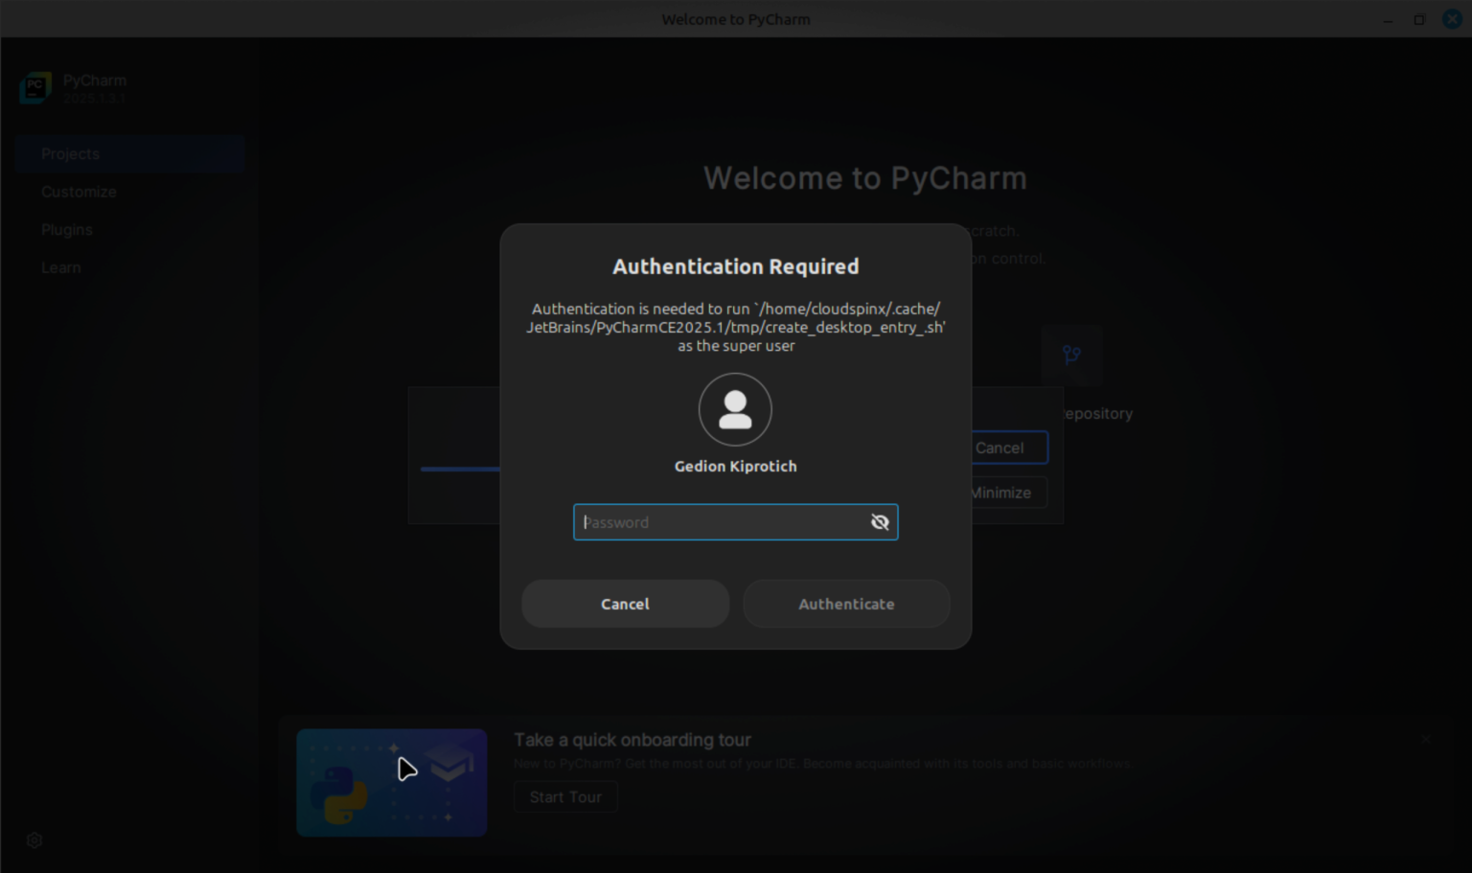Viewport: 1472px width, 873px height.
Task: Click the PyCharm logo icon top-left
Action: (35, 87)
